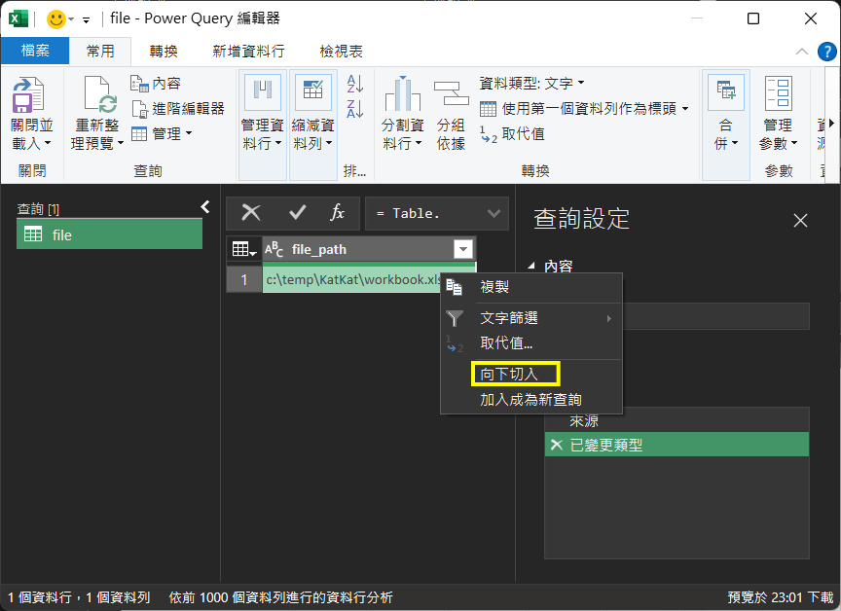Switch to the Transform (轉換) ribbon tab
841x611 pixels.
pos(163,52)
